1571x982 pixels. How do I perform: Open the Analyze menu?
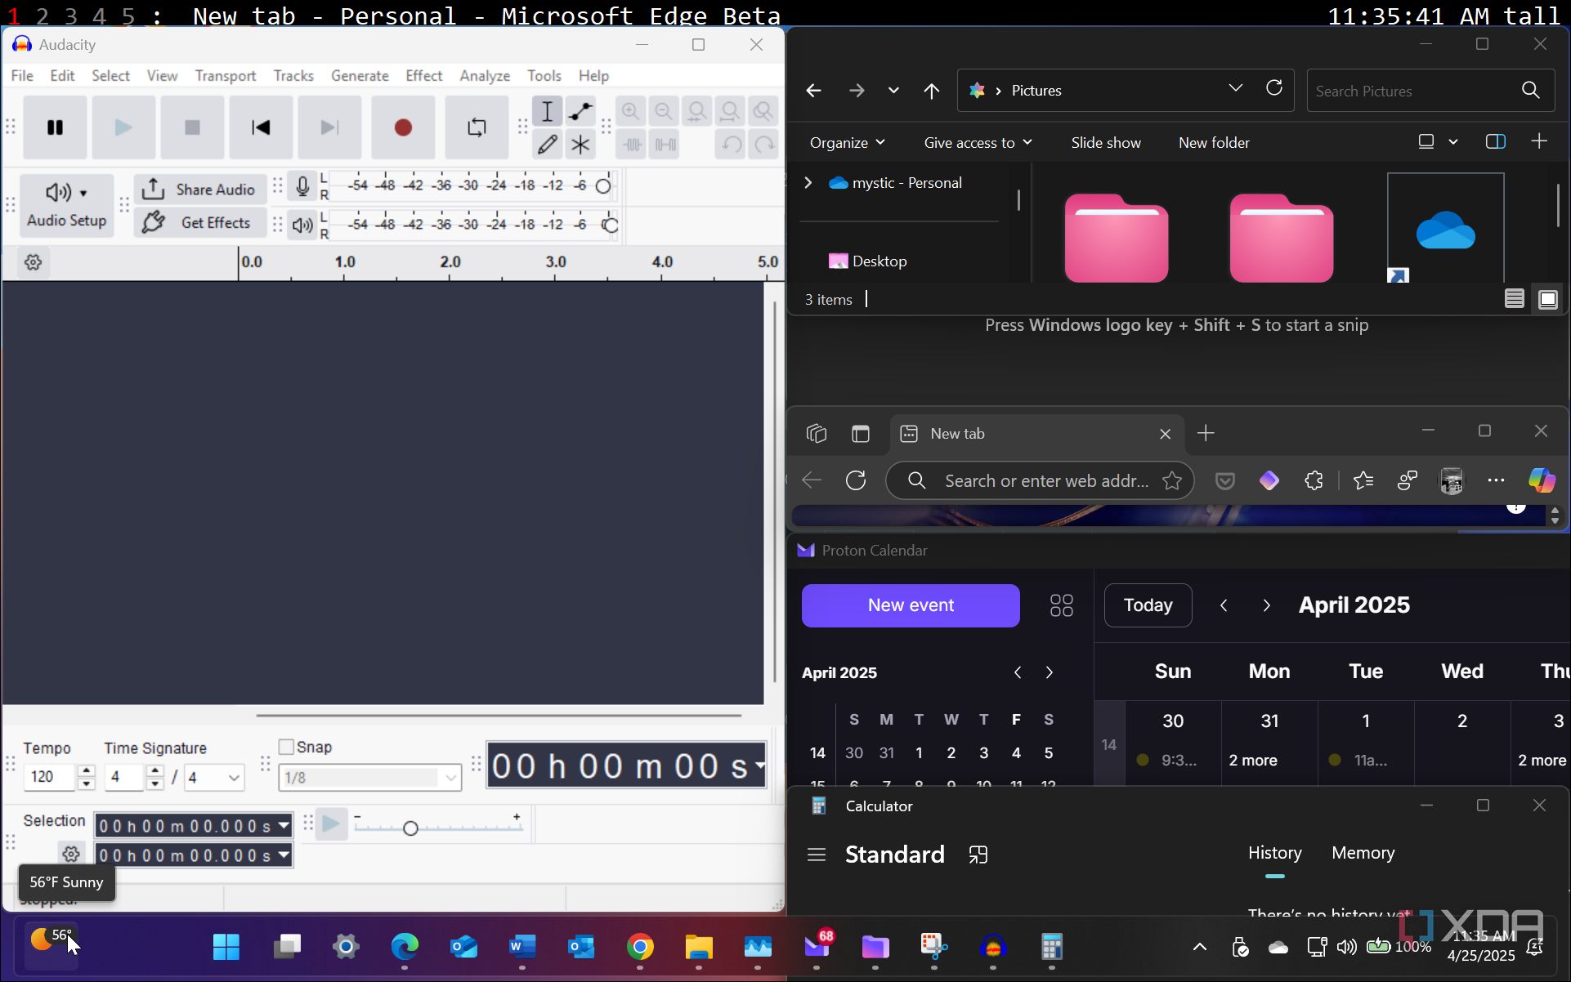(x=485, y=75)
